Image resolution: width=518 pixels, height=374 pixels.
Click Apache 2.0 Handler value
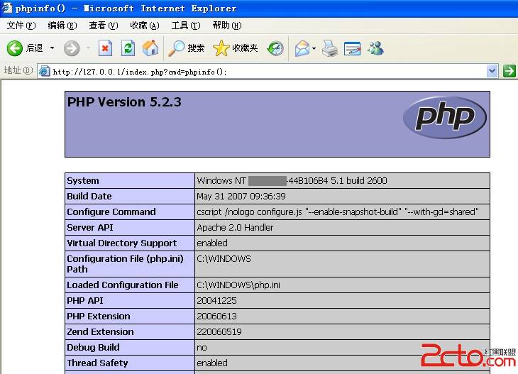pyautogui.click(x=235, y=227)
